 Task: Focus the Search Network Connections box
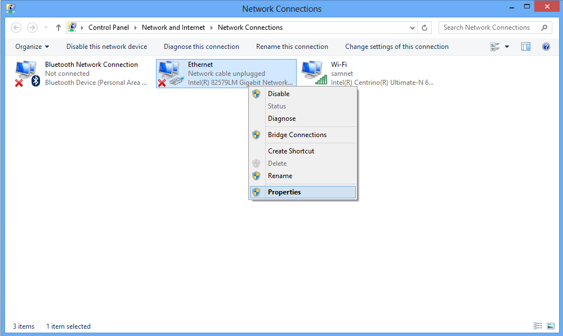pos(495,28)
